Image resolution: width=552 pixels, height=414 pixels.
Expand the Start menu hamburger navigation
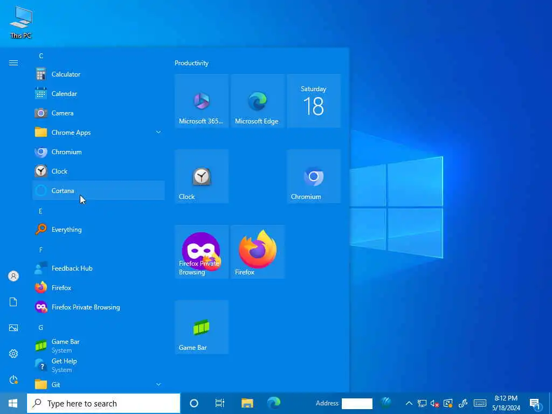click(x=13, y=63)
